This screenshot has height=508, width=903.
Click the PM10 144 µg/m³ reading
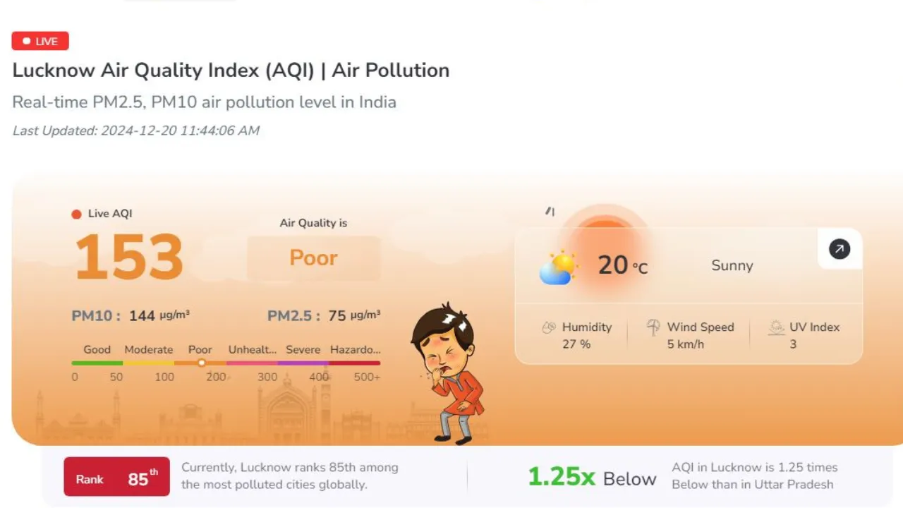[x=131, y=315]
